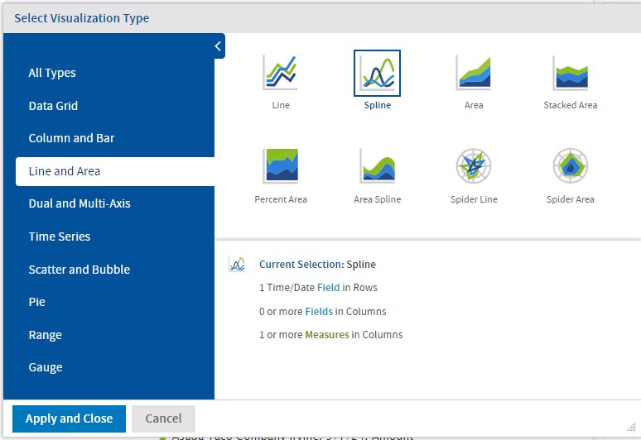
Task: Click '1 Time/Date Field in Rows' text
Action: click(x=318, y=288)
